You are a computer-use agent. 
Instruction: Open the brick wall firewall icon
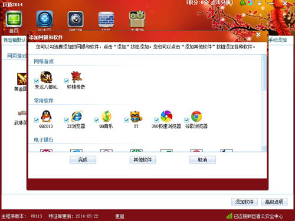click(x=106, y=19)
